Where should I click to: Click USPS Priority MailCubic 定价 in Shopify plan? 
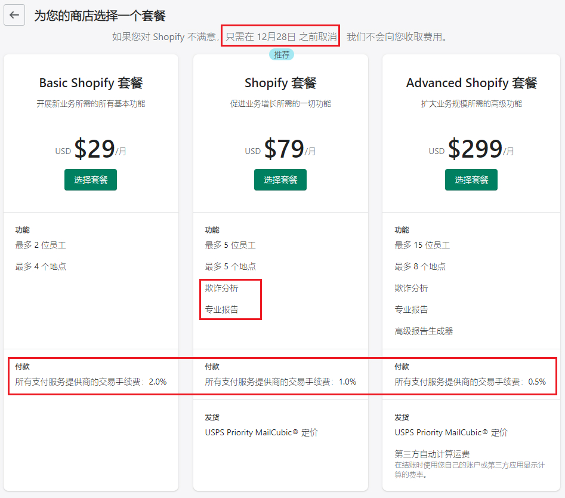click(261, 432)
